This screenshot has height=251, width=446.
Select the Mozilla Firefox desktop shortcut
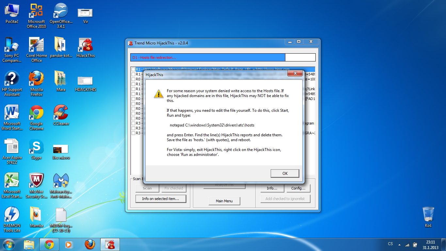[x=37, y=84]
